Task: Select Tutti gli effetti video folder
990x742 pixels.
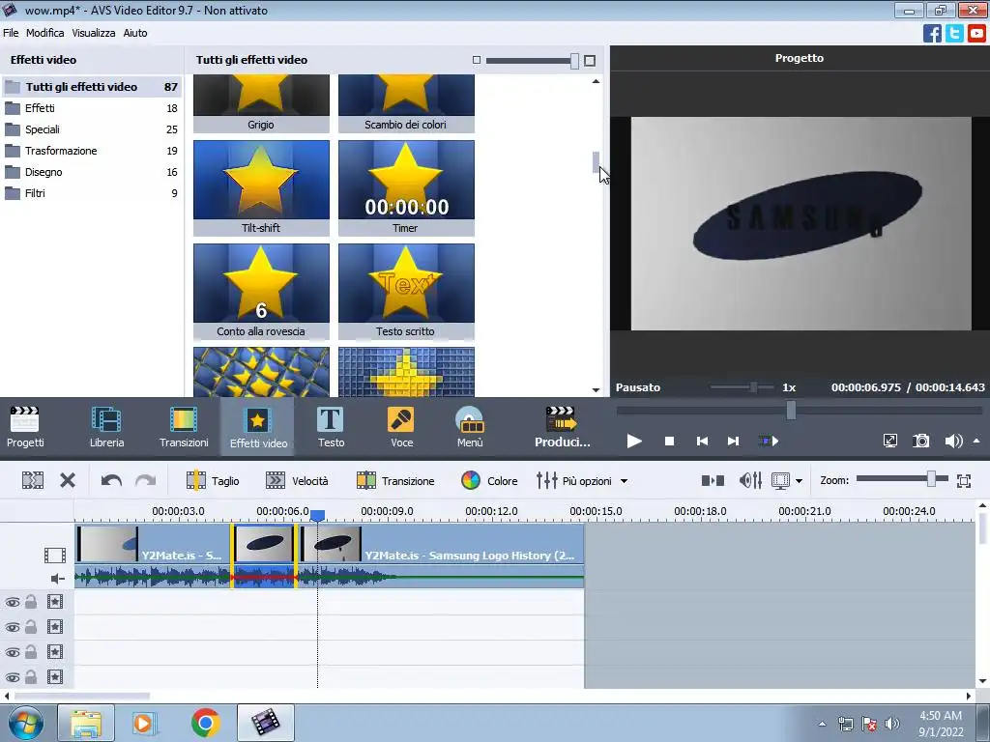Action: (x=92, y=87)
